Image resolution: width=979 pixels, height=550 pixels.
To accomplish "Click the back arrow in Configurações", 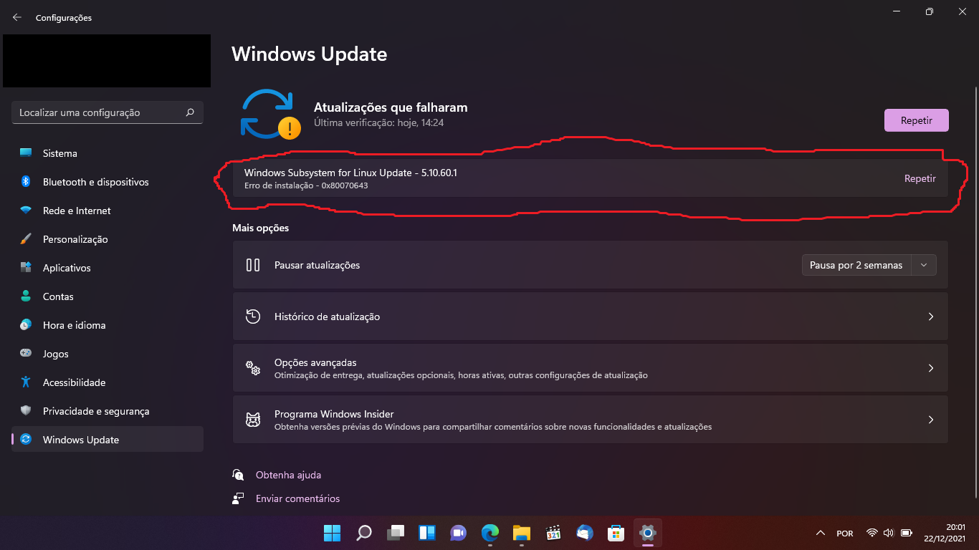I will (17, 17).
